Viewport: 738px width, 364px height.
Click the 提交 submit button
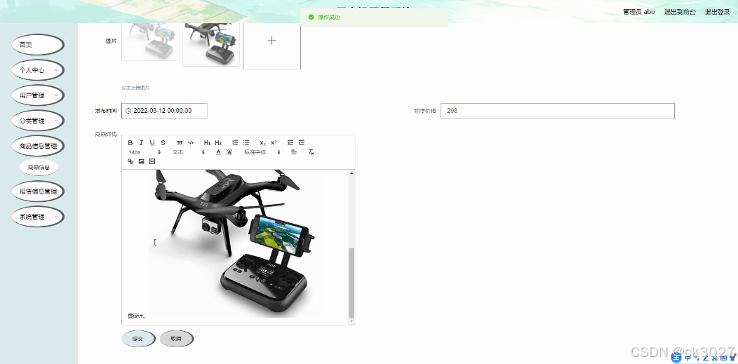[138, 339]
